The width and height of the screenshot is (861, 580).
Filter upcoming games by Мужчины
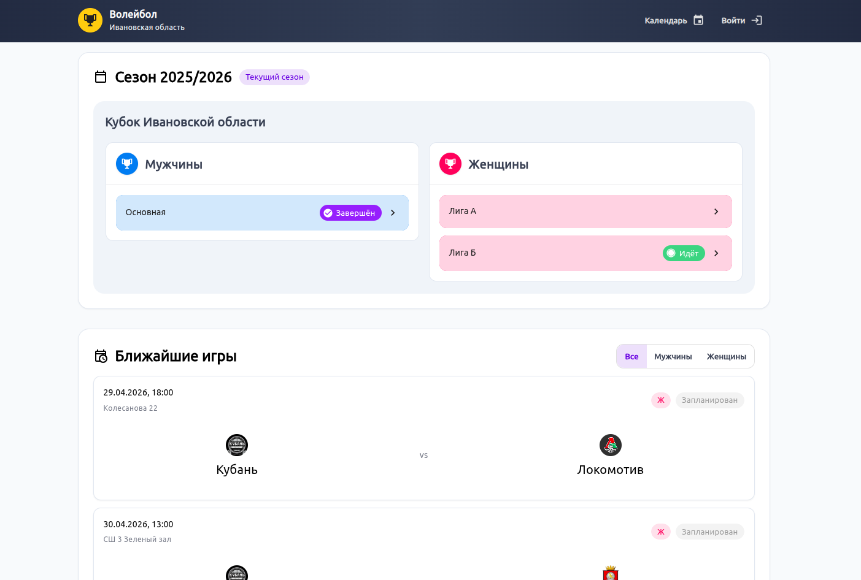(673, 357)
